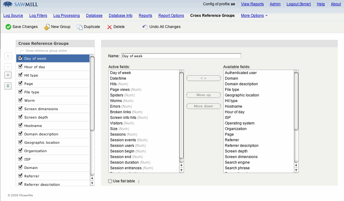Toggle the Screen dimensions group checkbox
The image size is (344, 201).
[21, 109]
